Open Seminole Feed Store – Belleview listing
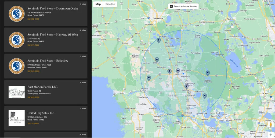This screenshot has height=138, width=275. (x=46, y=66)
